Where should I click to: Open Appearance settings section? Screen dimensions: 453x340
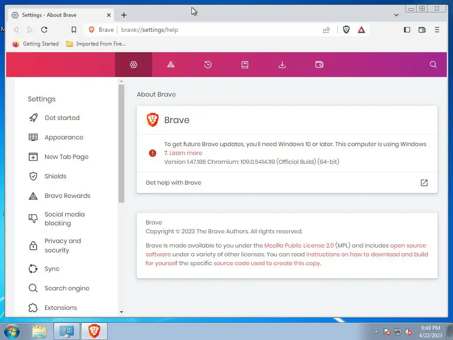[x=64, y=137]
